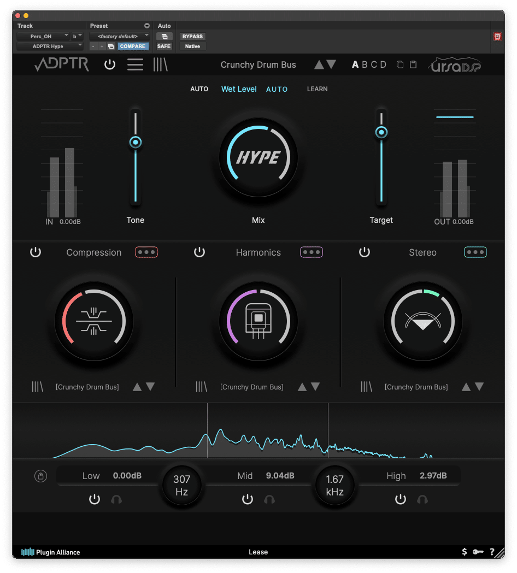Select state slot D

click(x=383, y=64)
